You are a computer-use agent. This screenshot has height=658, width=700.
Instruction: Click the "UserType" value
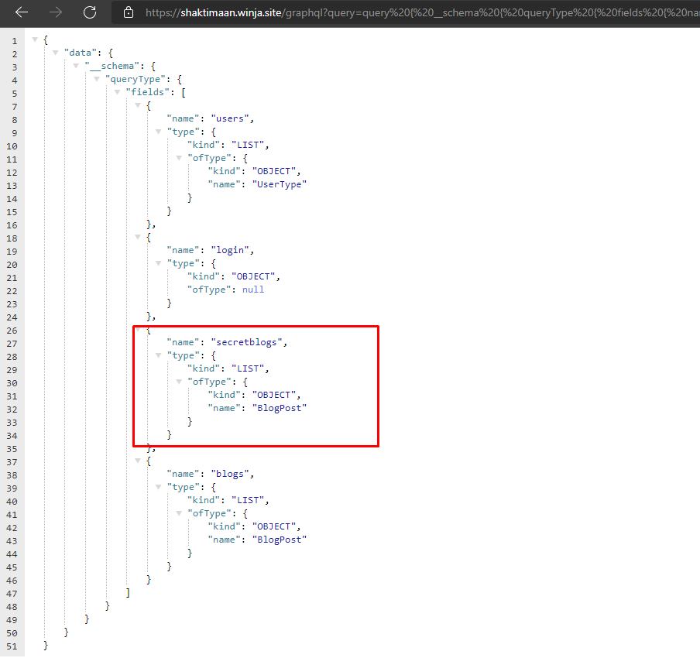(x=280, y=184)
